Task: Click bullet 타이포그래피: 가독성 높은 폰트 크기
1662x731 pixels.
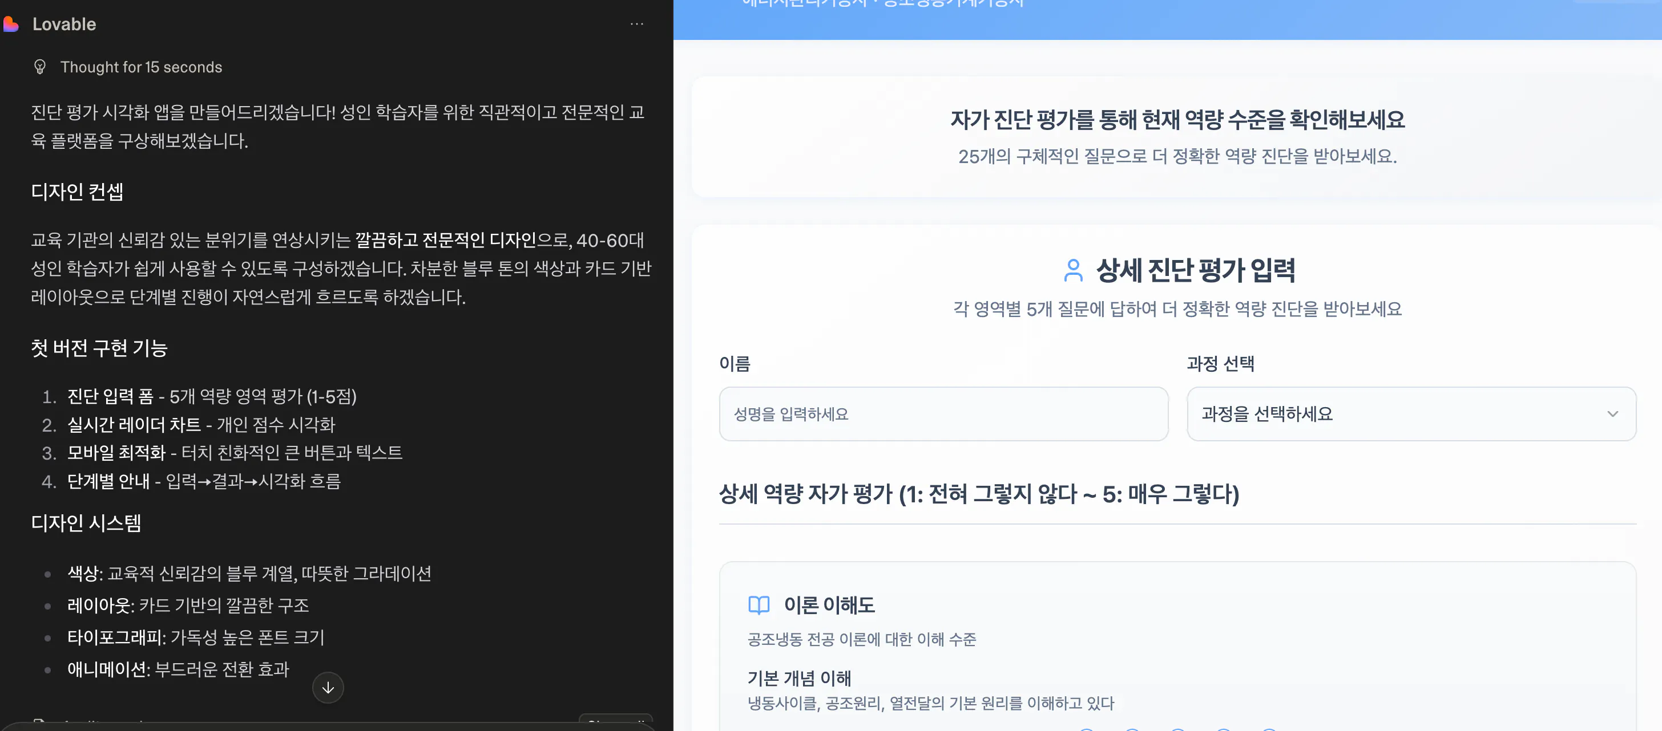Action: click(196, 637)
